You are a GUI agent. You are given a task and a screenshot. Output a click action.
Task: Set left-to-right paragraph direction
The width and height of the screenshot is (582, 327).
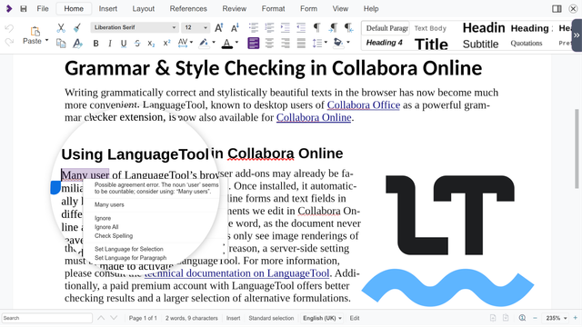pos(333,28)
